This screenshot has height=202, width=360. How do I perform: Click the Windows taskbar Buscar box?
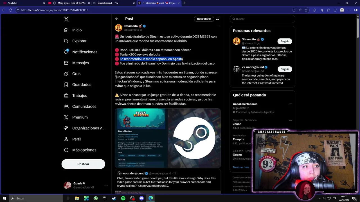pos(36,198)
